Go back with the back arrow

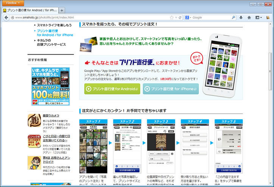coord(6,17)
